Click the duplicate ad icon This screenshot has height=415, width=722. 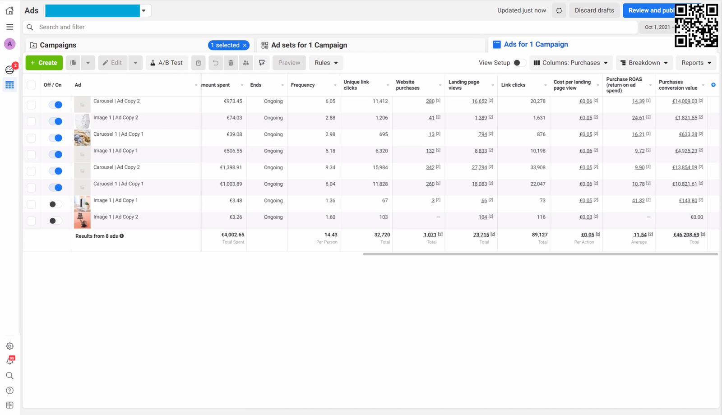pyautogui.click(x=73, y=63)
